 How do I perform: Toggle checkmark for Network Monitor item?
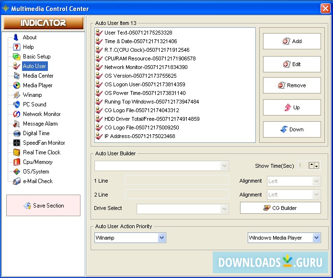pyautogui.click(x=99, y=67)
